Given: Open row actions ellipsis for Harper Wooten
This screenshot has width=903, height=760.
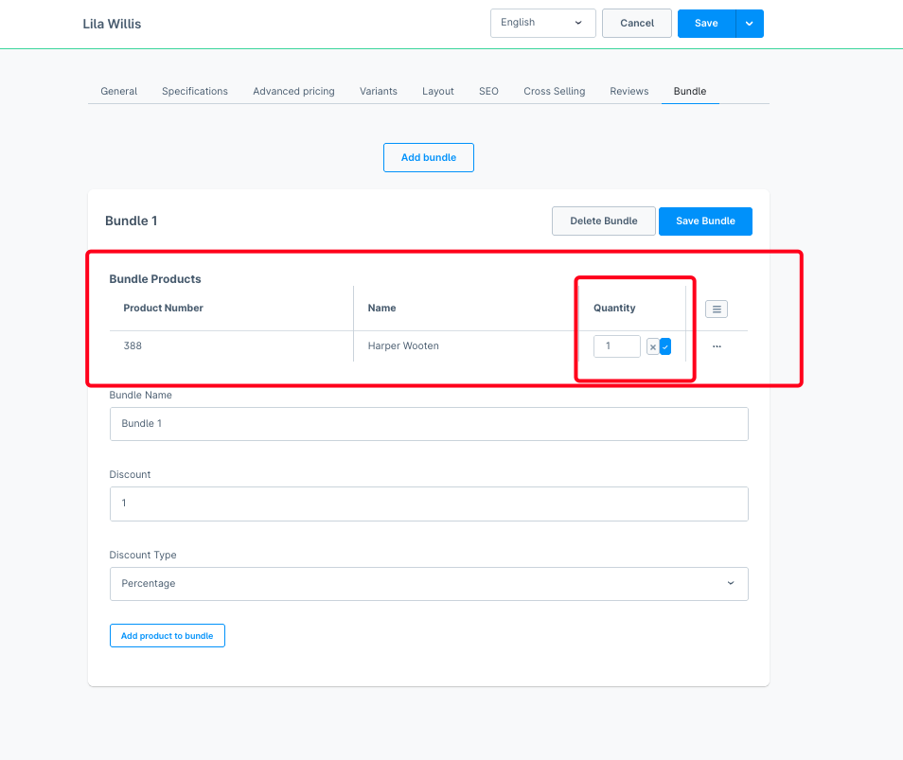Looking at the screenshot, I should point(717,346).
